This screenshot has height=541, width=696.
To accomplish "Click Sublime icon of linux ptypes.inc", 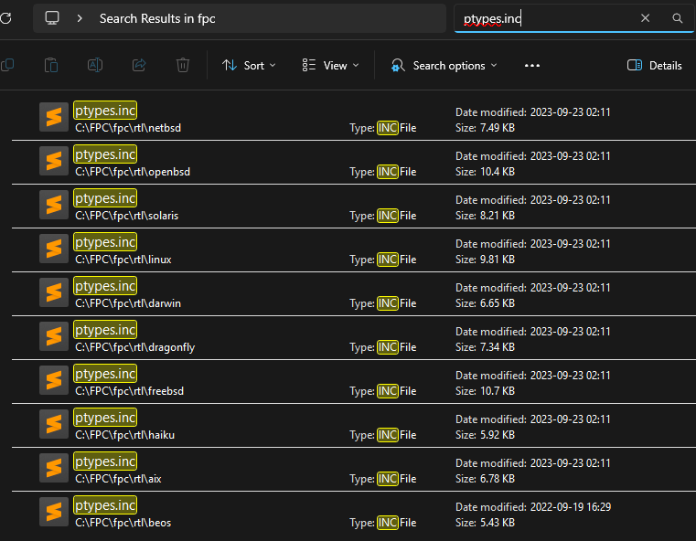I will point(54,249).
